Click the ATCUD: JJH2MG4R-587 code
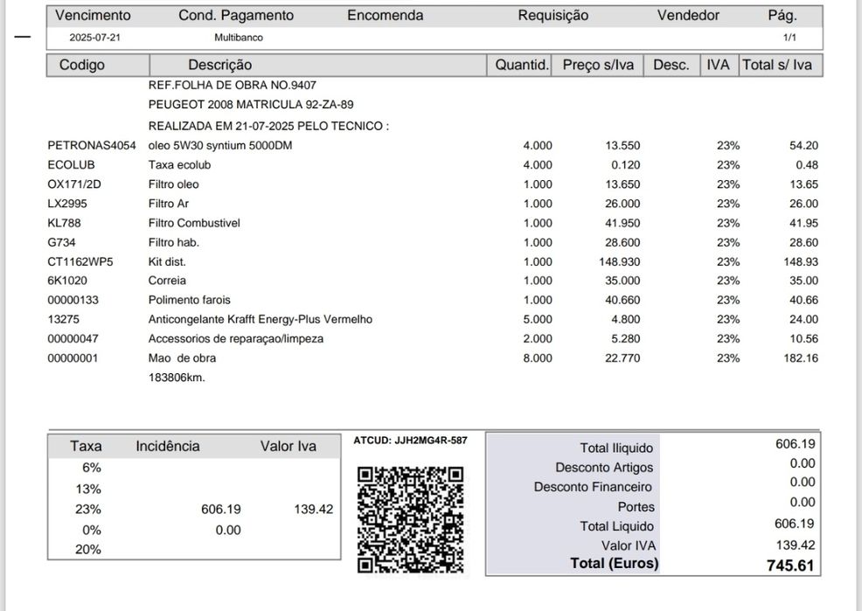862x611 pixels. click(410, 441)
